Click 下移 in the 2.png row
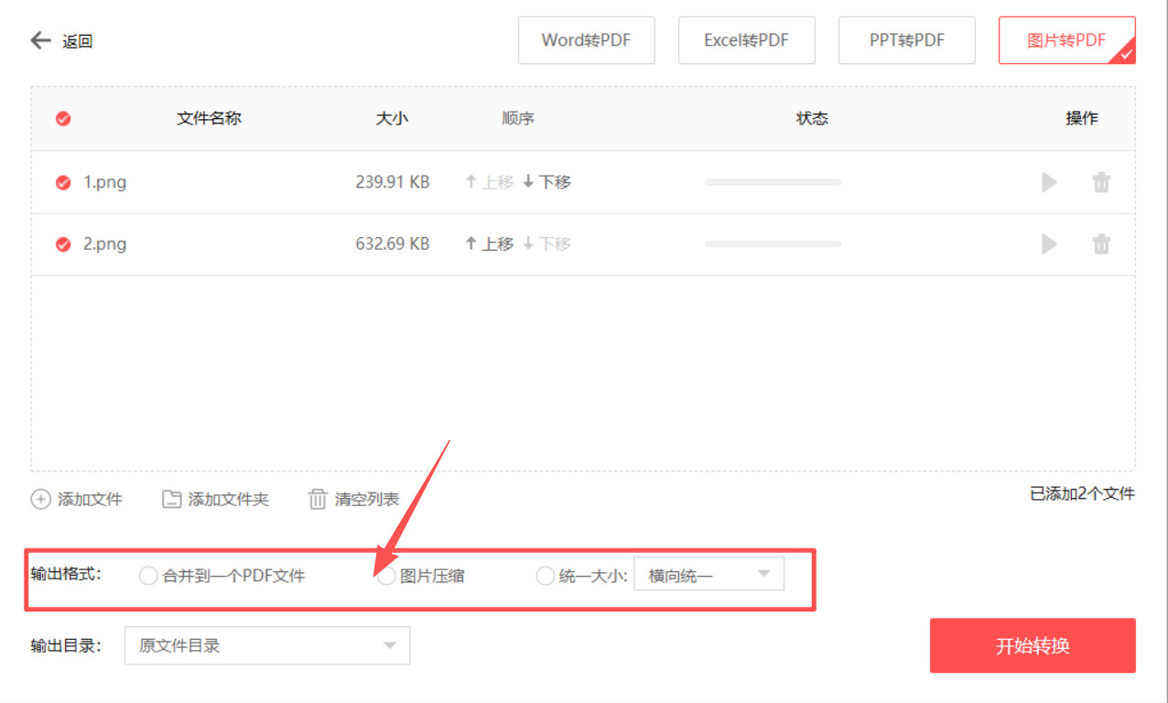This screenshot has height=703, width=1168. [546, 243]
